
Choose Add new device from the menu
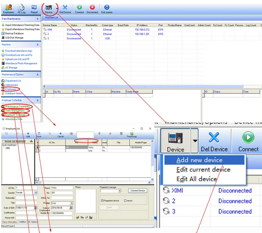click(204, 160)
